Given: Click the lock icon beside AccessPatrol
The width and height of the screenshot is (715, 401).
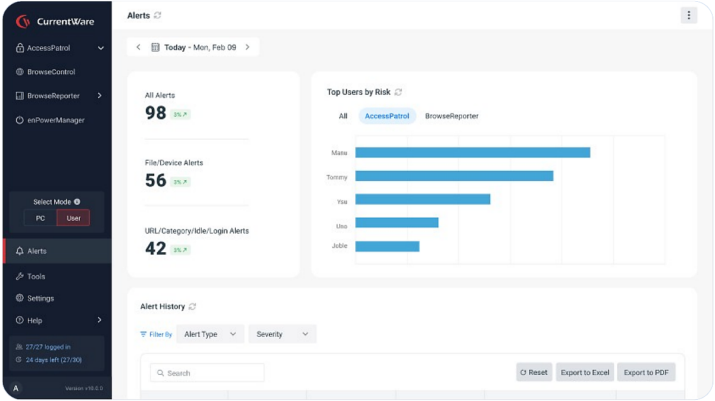Looking at the screenshot, I should [x=20, y=48].
